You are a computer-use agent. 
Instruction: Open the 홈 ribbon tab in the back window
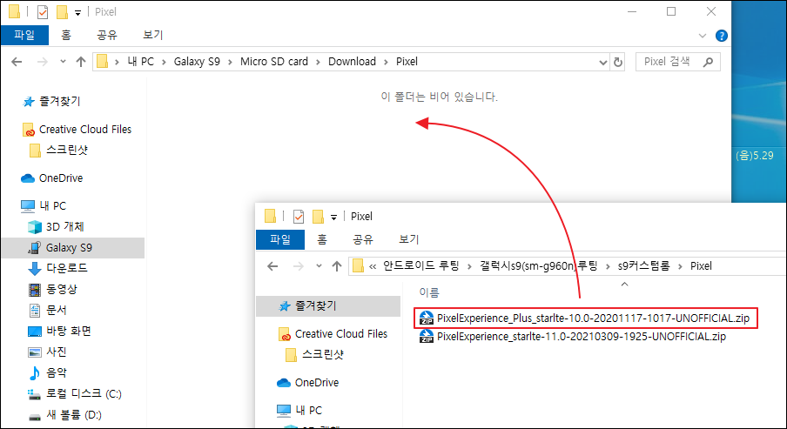point(66,35)
